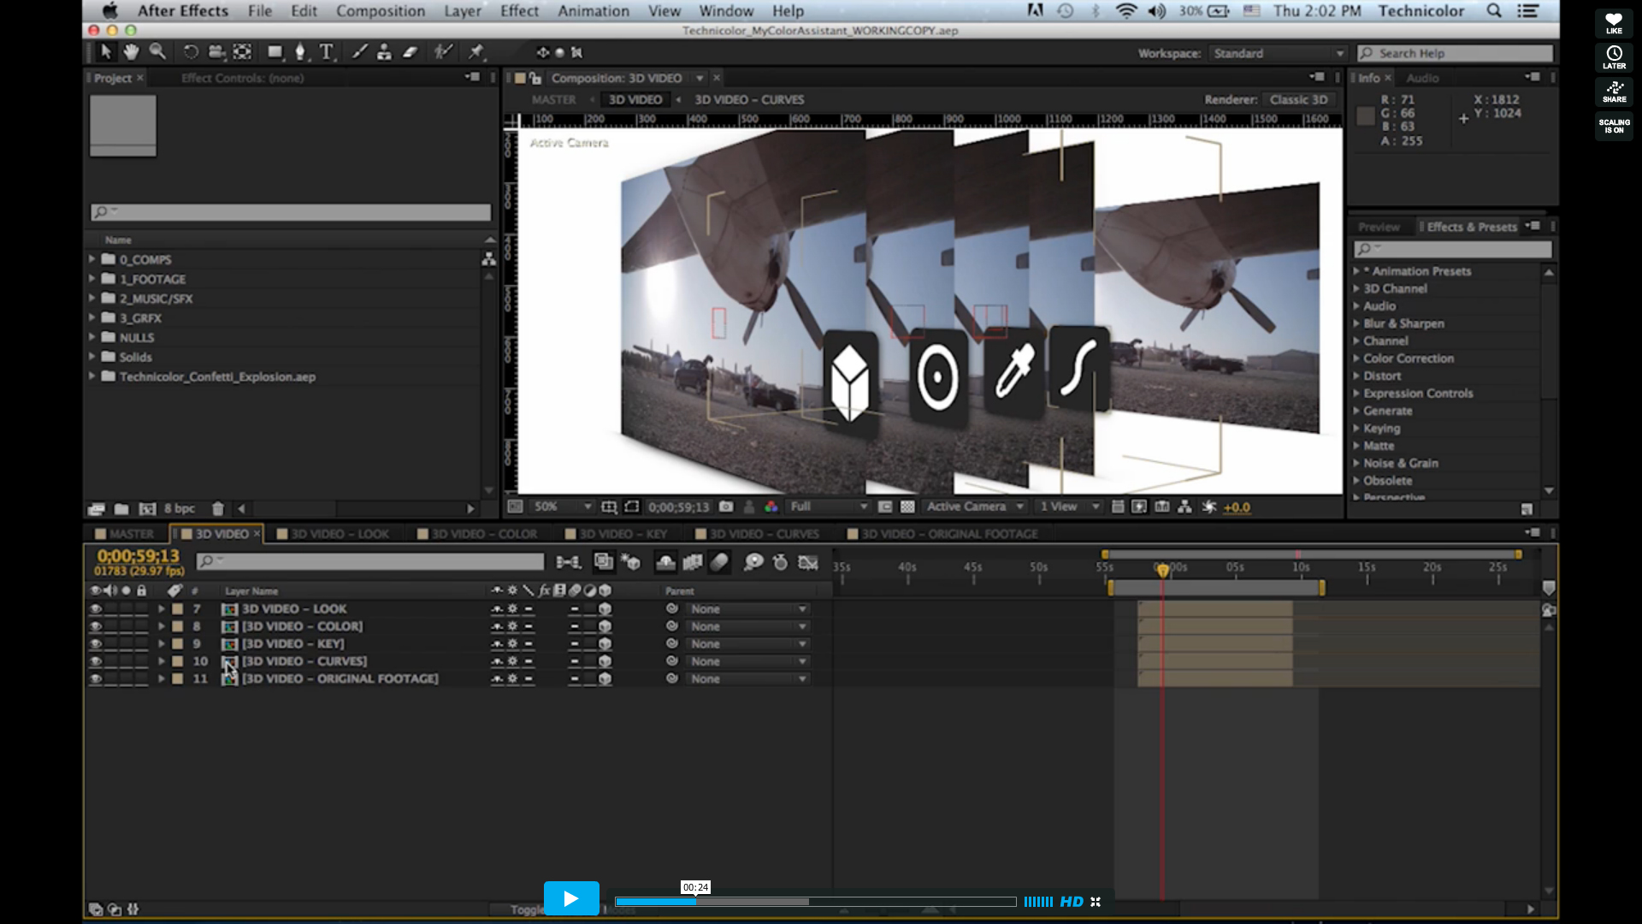Viewport: 1642px width, 924px height.
Task: Click the Wi-Fi status icon
Action: point(1126,10)
